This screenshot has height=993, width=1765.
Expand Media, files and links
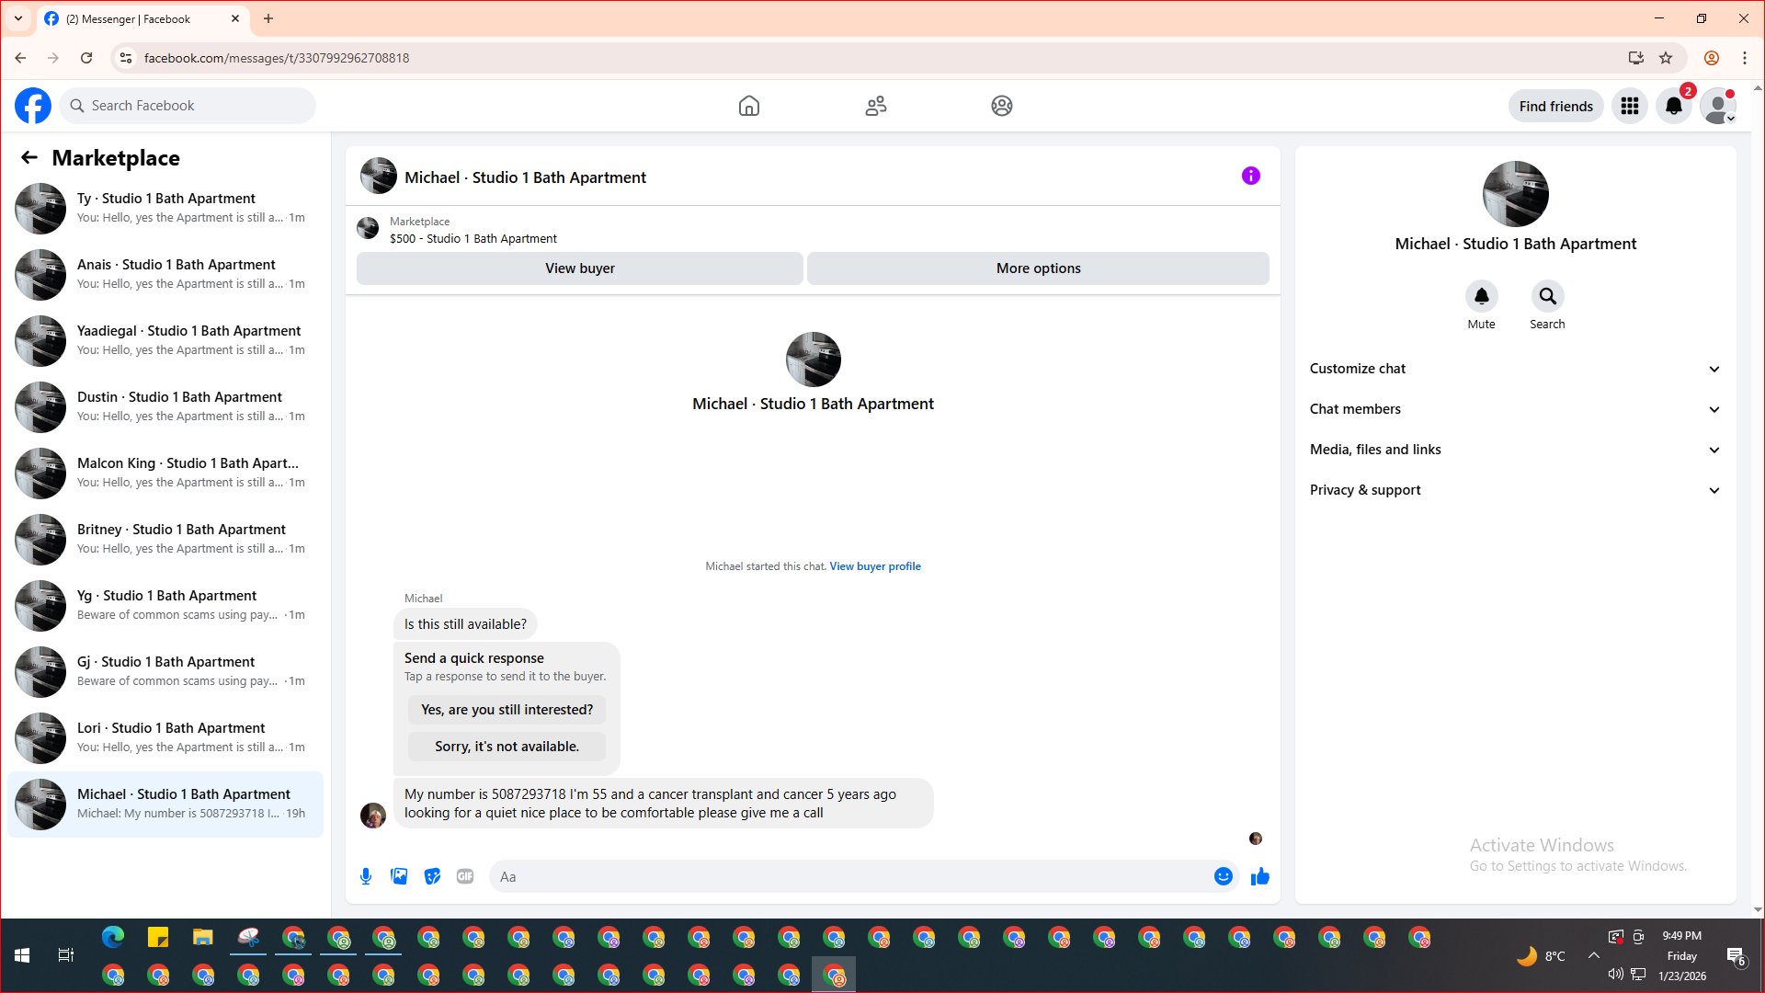pyautogui.click(x=1514, y=450)
